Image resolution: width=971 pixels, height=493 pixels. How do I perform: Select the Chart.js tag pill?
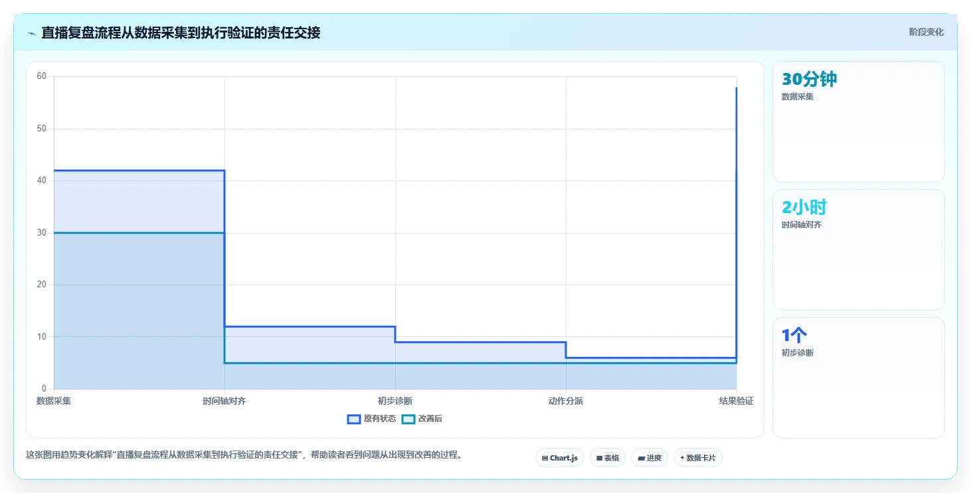point(560,458)
